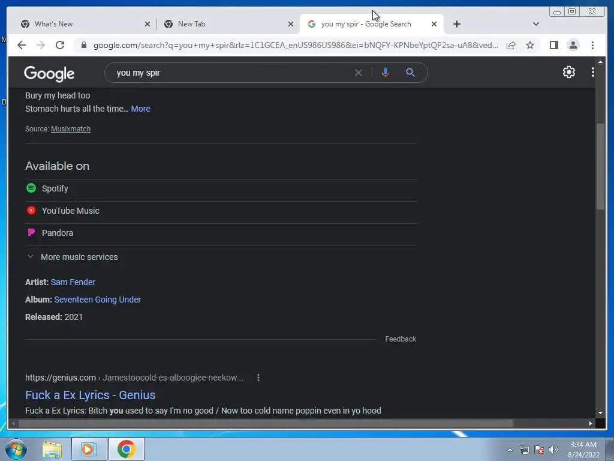
Task: Expand lyrics with the More link
Action: pos(140,109)
